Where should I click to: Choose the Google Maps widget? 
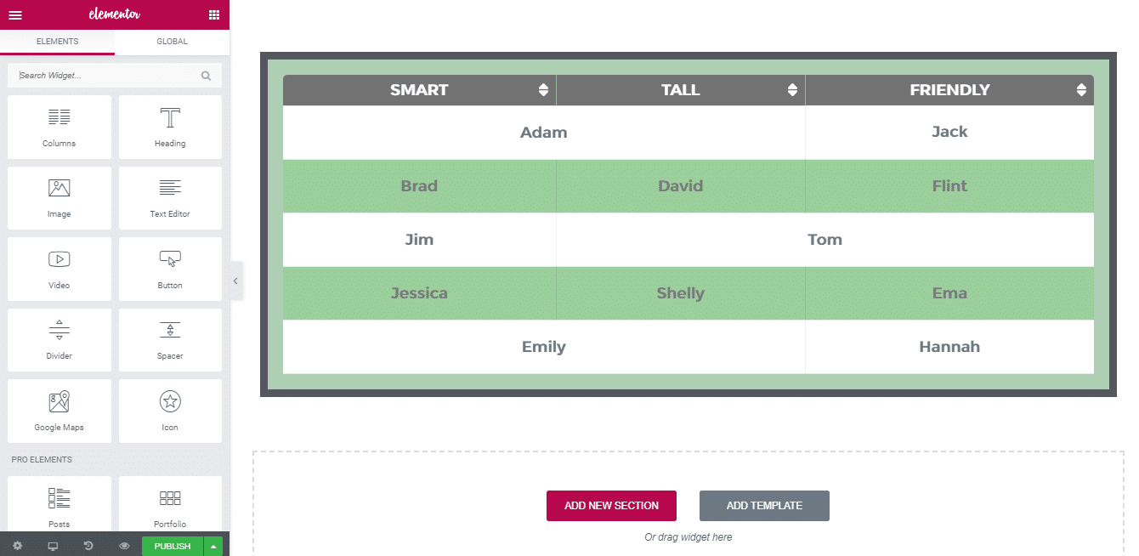(59, 411)
